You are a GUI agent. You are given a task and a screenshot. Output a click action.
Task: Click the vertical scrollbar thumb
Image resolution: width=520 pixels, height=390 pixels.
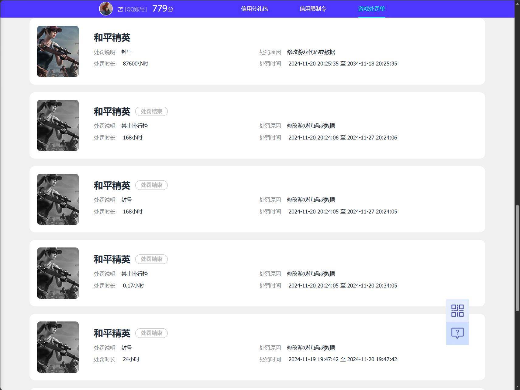pyautogui.click(x=517, y=258)
